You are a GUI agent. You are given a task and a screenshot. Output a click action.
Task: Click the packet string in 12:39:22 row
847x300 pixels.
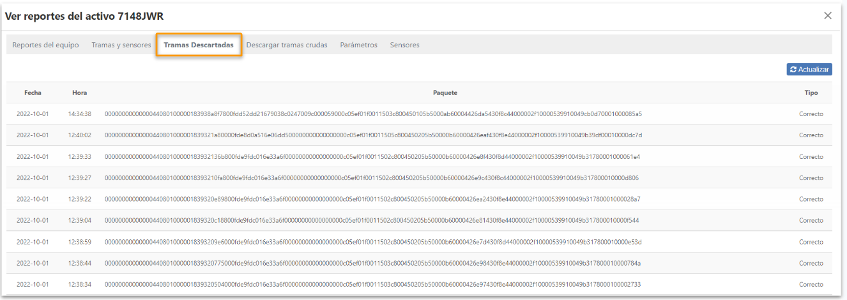coord(372,199)
